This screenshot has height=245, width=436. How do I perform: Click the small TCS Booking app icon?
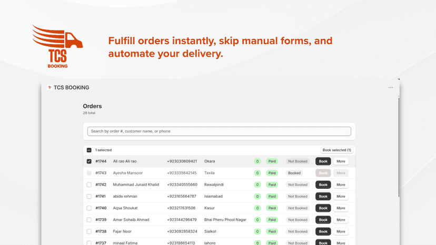coord(49,87)
